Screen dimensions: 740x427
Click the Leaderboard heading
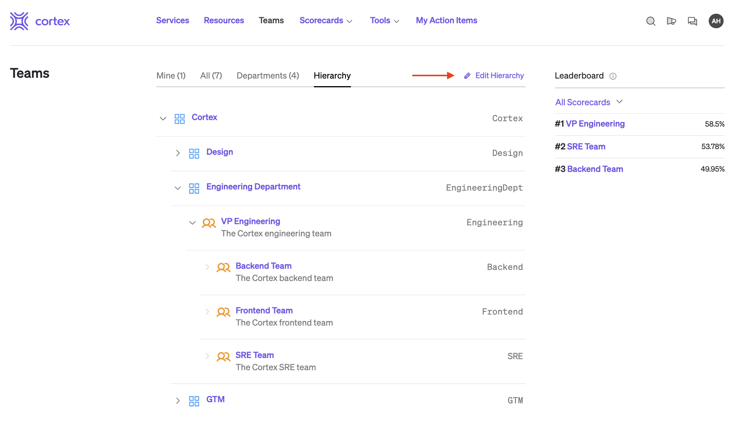click(579, 76)
